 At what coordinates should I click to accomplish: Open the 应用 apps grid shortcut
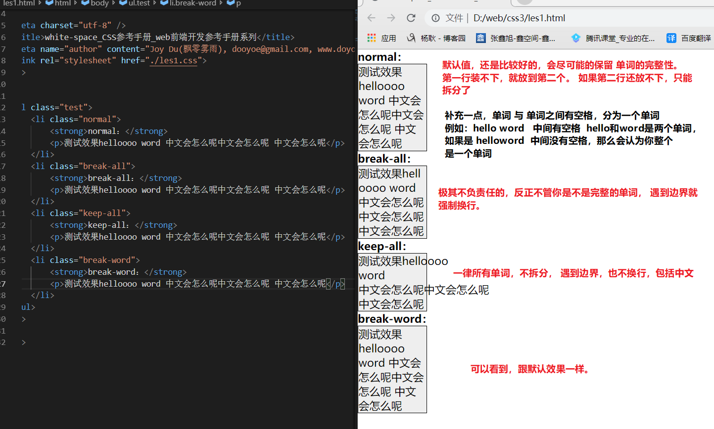pos(381,38)
